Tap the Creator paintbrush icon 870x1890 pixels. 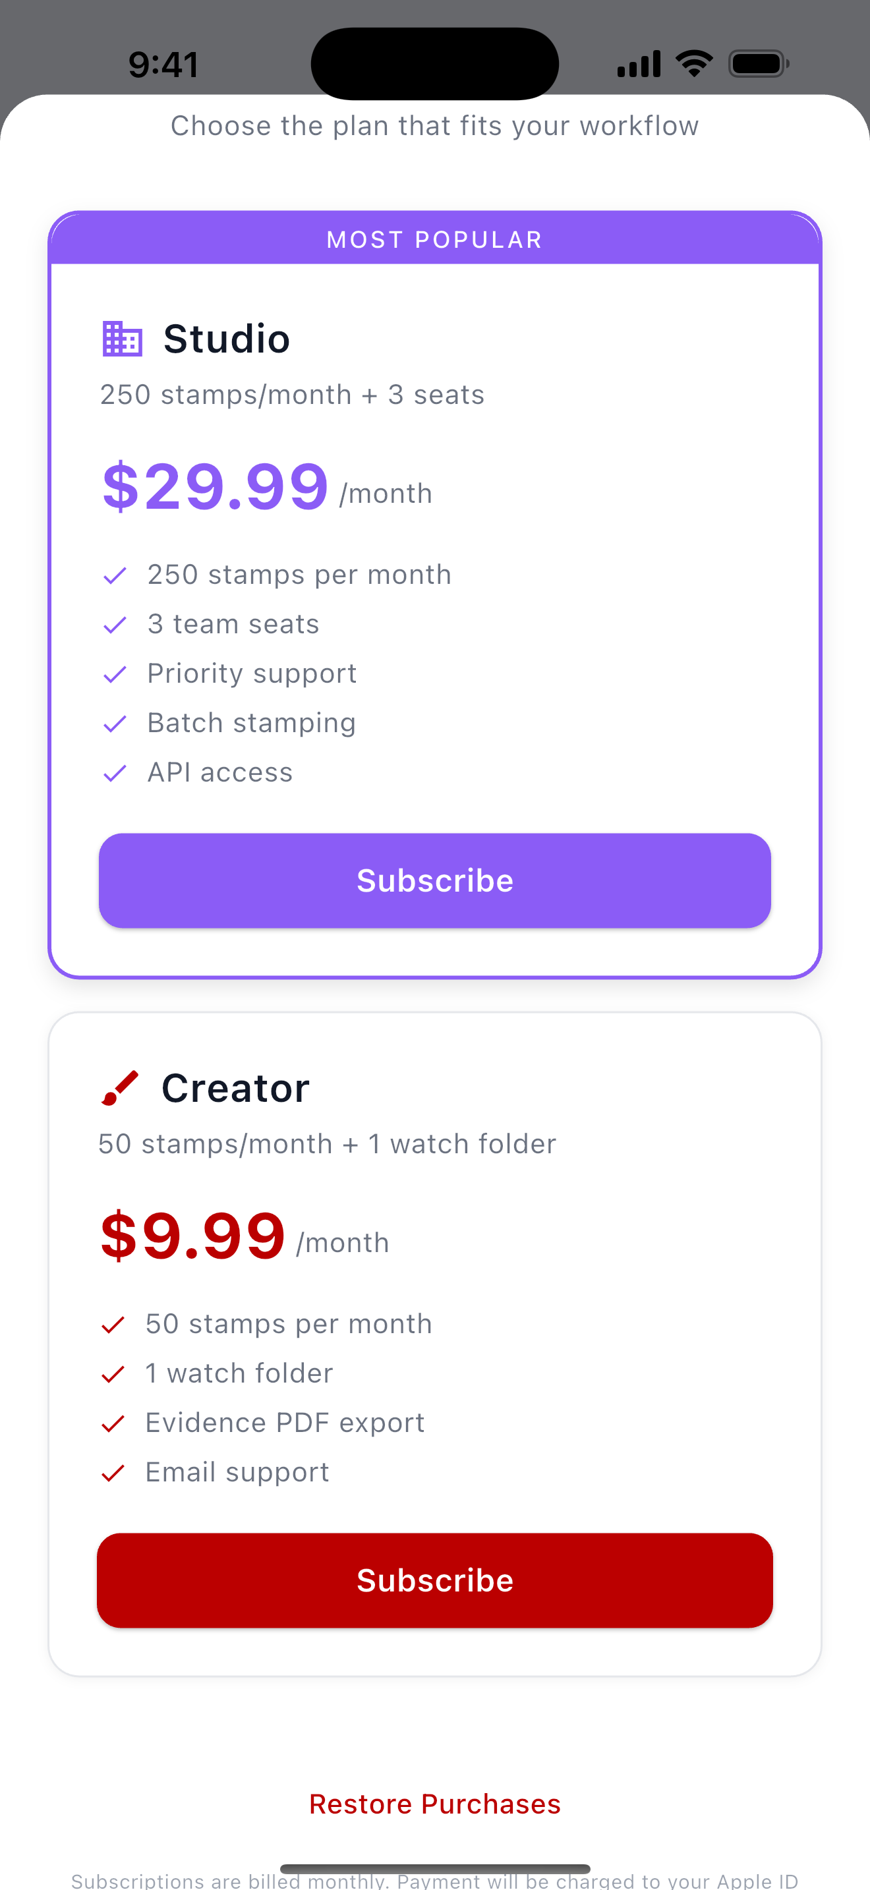pos(119,1087)
